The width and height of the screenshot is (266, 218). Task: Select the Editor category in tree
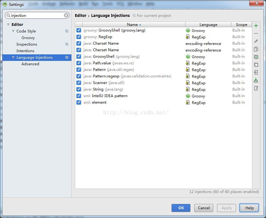(x=17, y=24)
